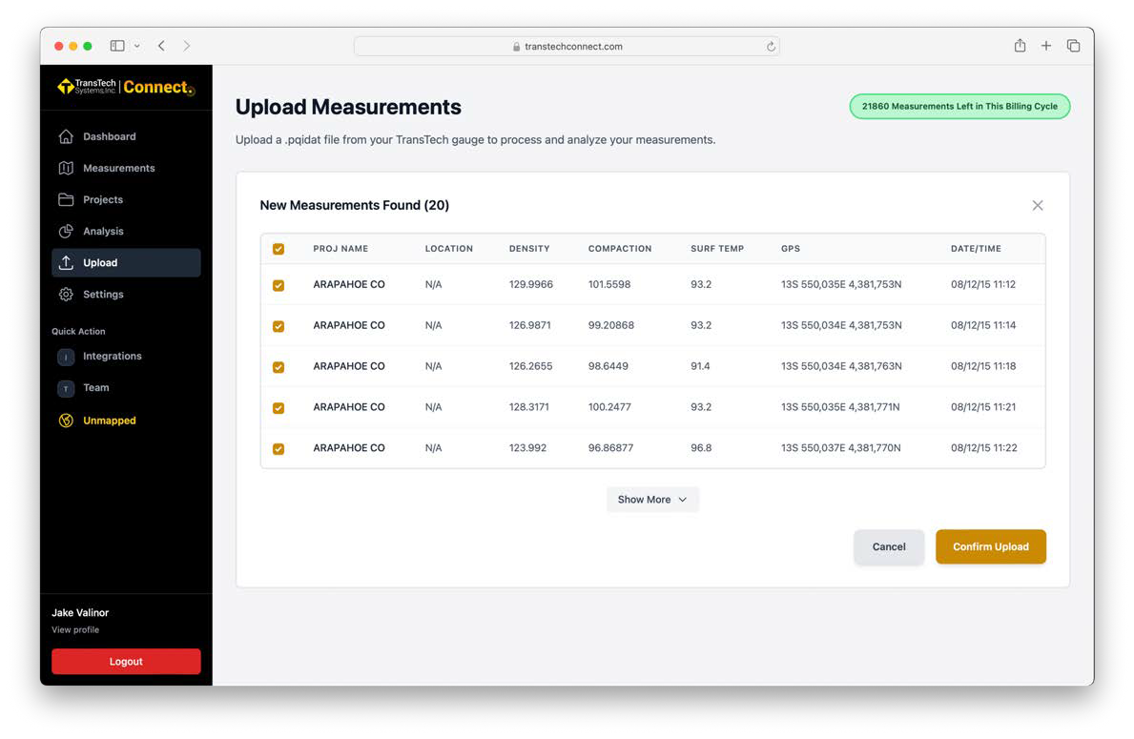Viewport: 1134px width, 739px height.
Task: Click the View profile link
Action: (x=75, y=630)
